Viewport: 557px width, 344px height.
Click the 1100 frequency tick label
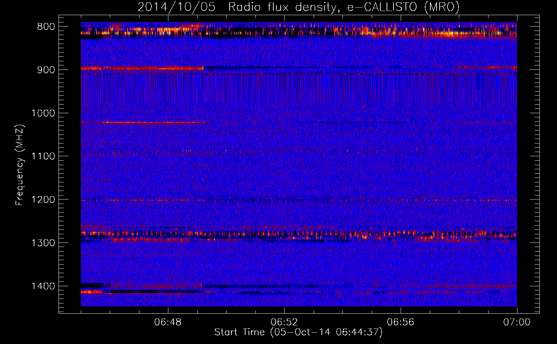pyautogui.click(x=43, y=157)
